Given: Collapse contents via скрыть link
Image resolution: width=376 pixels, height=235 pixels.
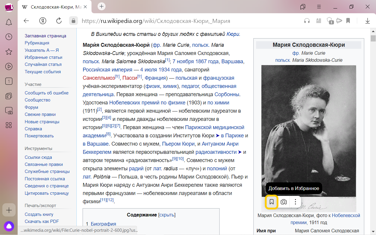Looking at the screenshot, I should [x=167, y=215].
